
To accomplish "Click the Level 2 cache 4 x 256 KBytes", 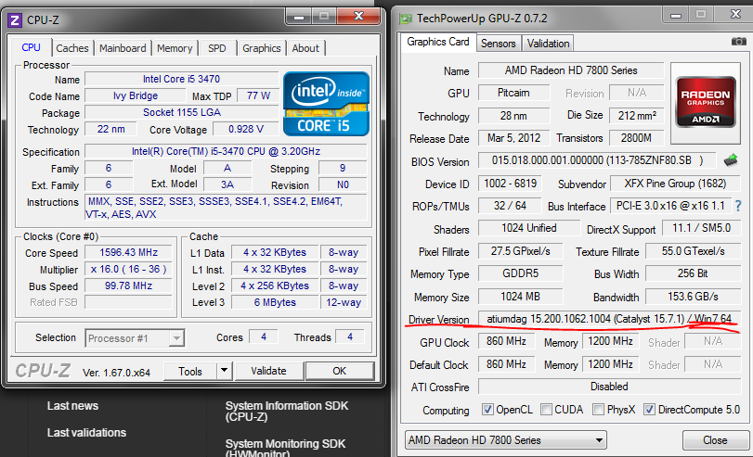I will [275, 286].
